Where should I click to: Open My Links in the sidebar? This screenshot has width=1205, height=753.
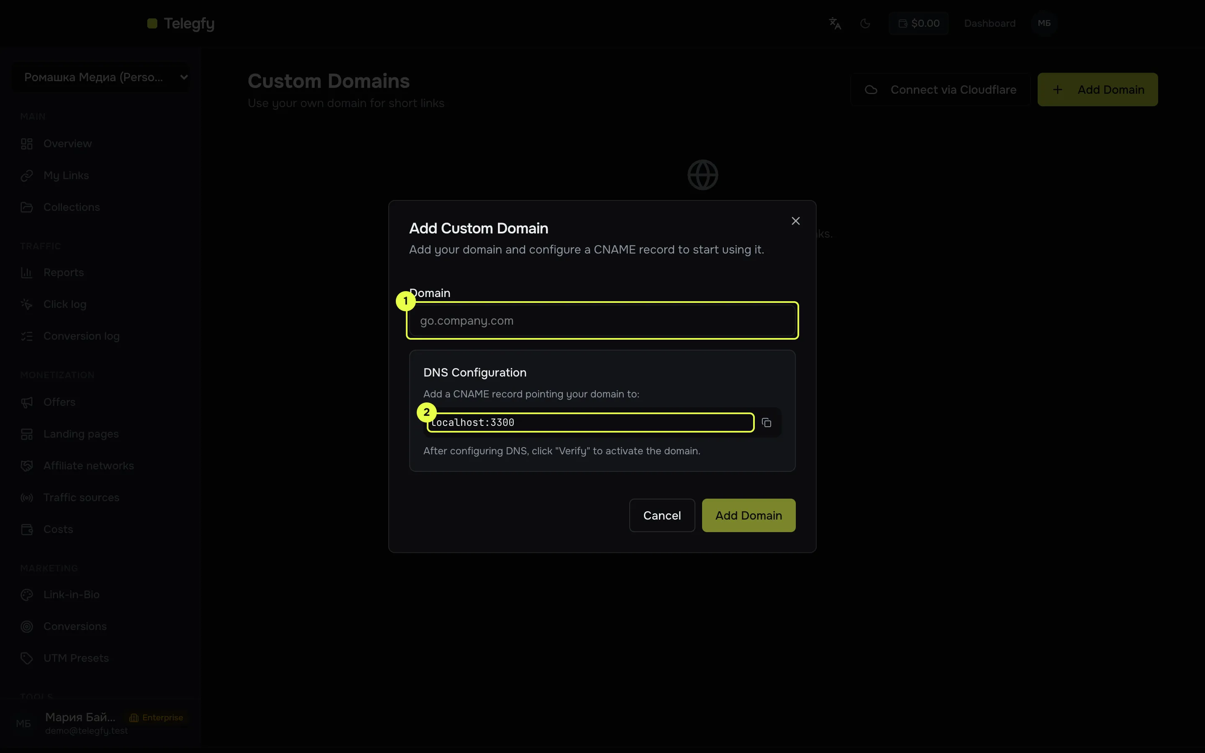click(66, 175)
